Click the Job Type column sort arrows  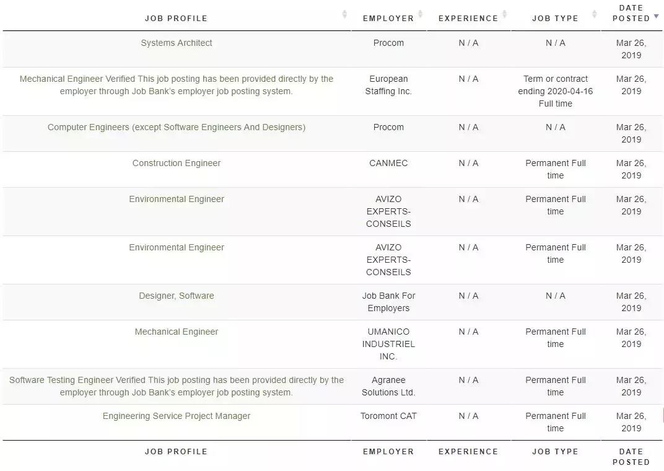[594, 14]
